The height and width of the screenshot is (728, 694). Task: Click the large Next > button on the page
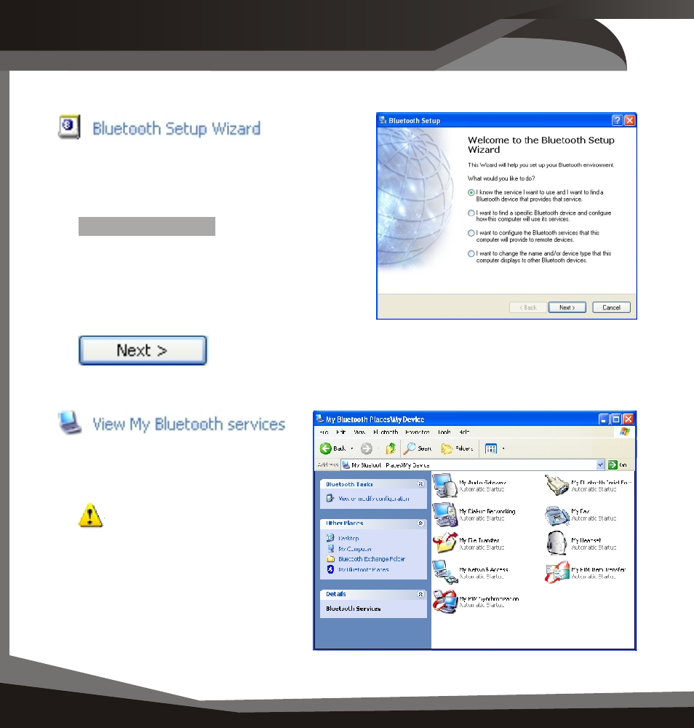[143, 350]
